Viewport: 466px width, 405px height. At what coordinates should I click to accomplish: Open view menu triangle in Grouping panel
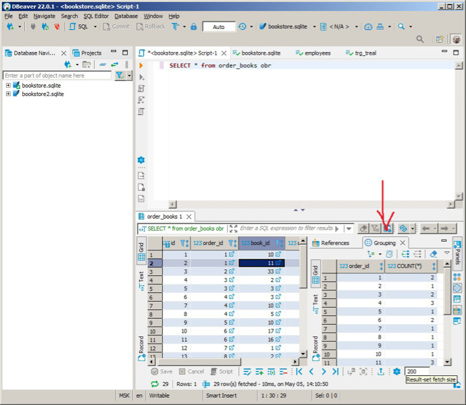point(446,253)
